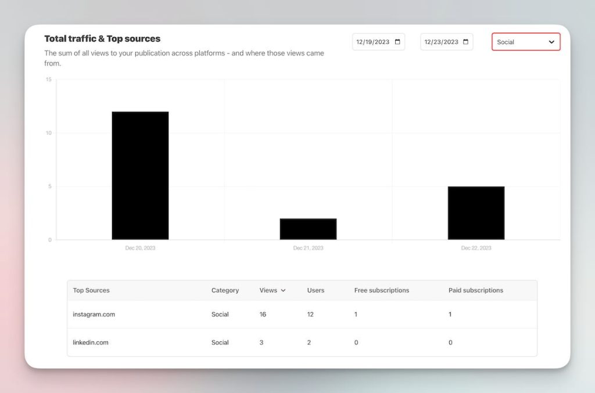Click the Total traffic & Top sources heading
The image size is (595, 393).
(102, 39)
